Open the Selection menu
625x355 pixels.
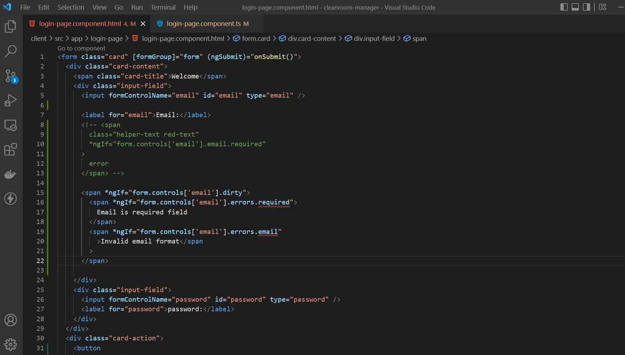(71, 7)
